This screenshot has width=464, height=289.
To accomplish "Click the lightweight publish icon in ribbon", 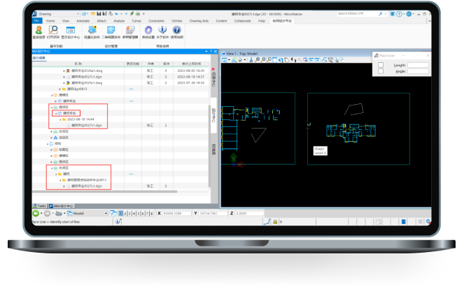I will pos(92,30).
